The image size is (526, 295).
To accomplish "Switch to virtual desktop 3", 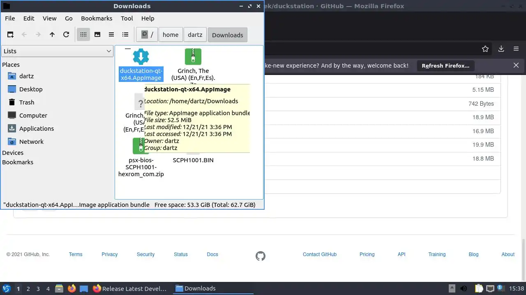I will 38,289.
